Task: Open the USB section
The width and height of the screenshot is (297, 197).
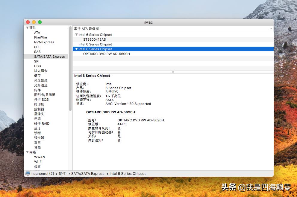Action: (x=37, y=66)
